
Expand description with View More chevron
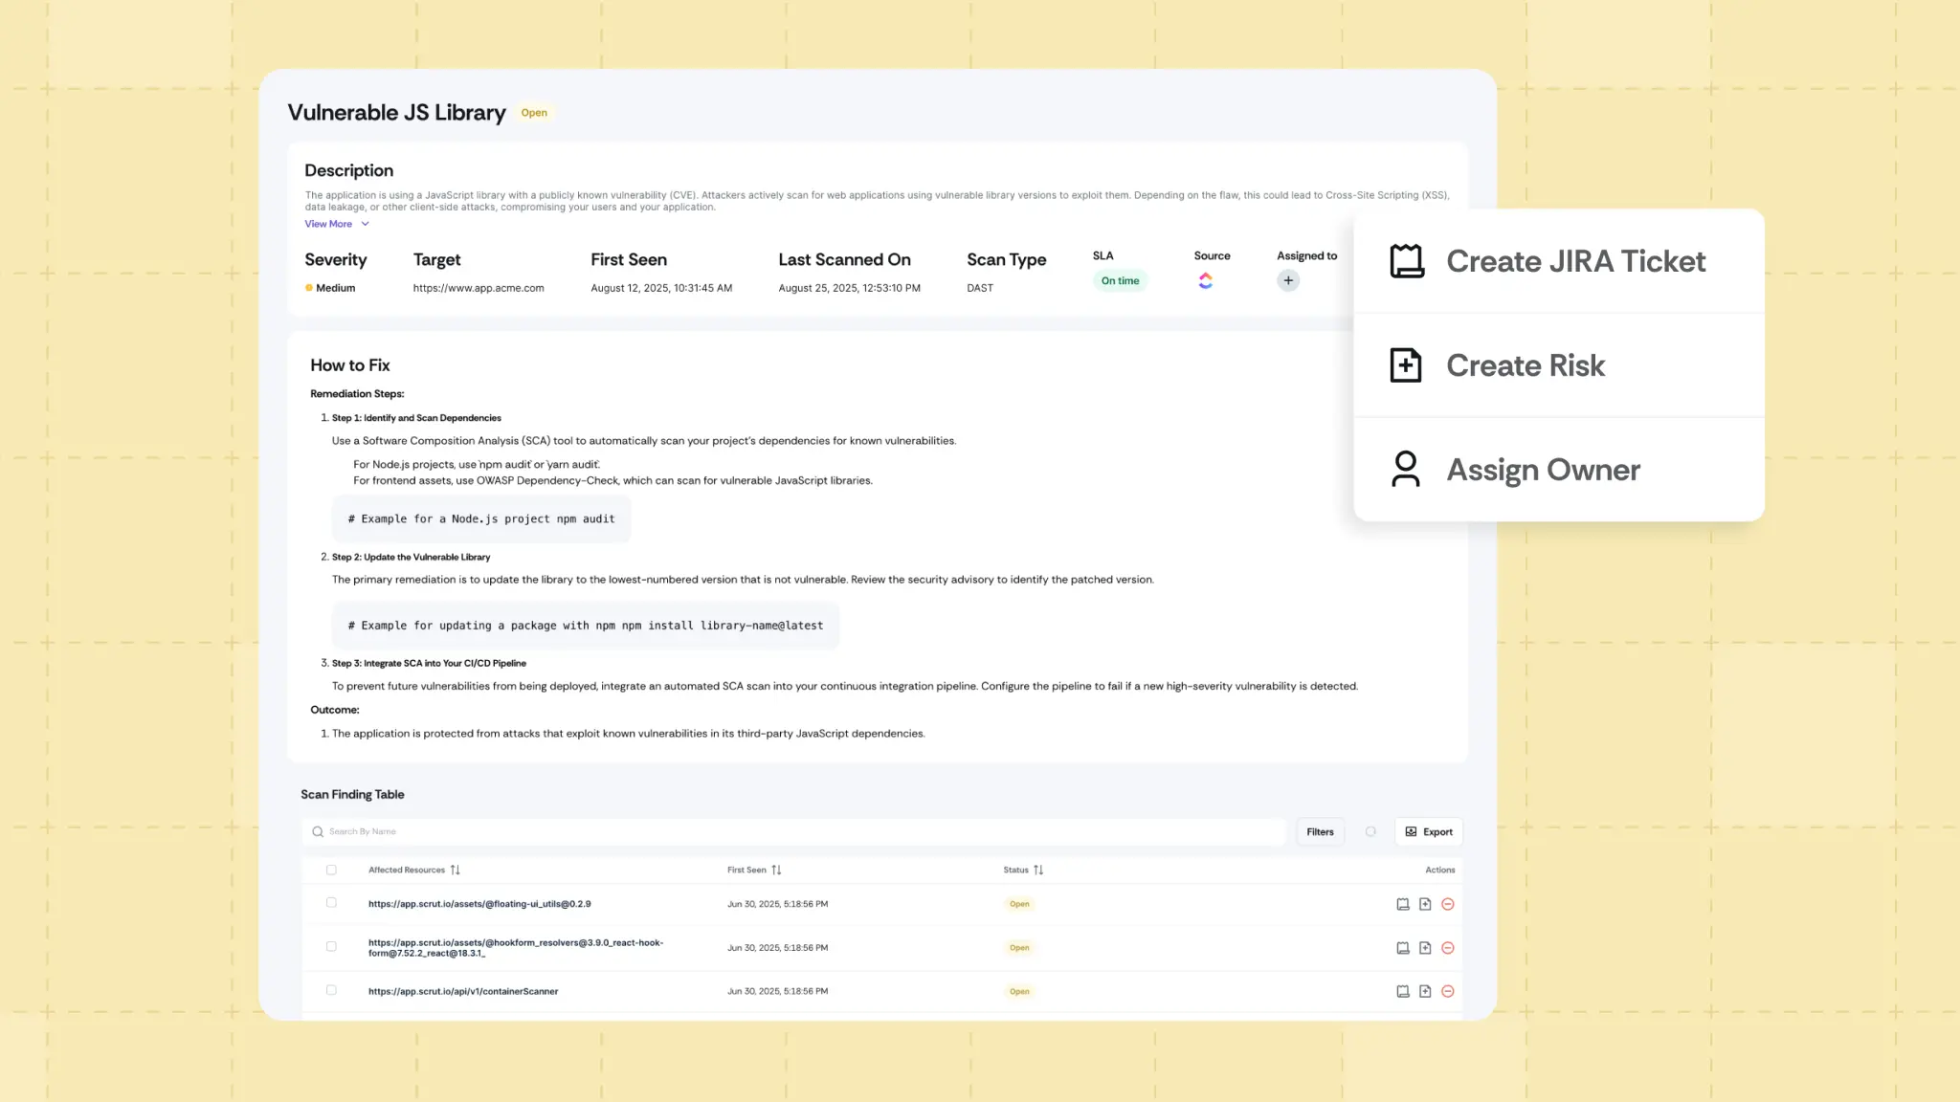pos(365,224)
